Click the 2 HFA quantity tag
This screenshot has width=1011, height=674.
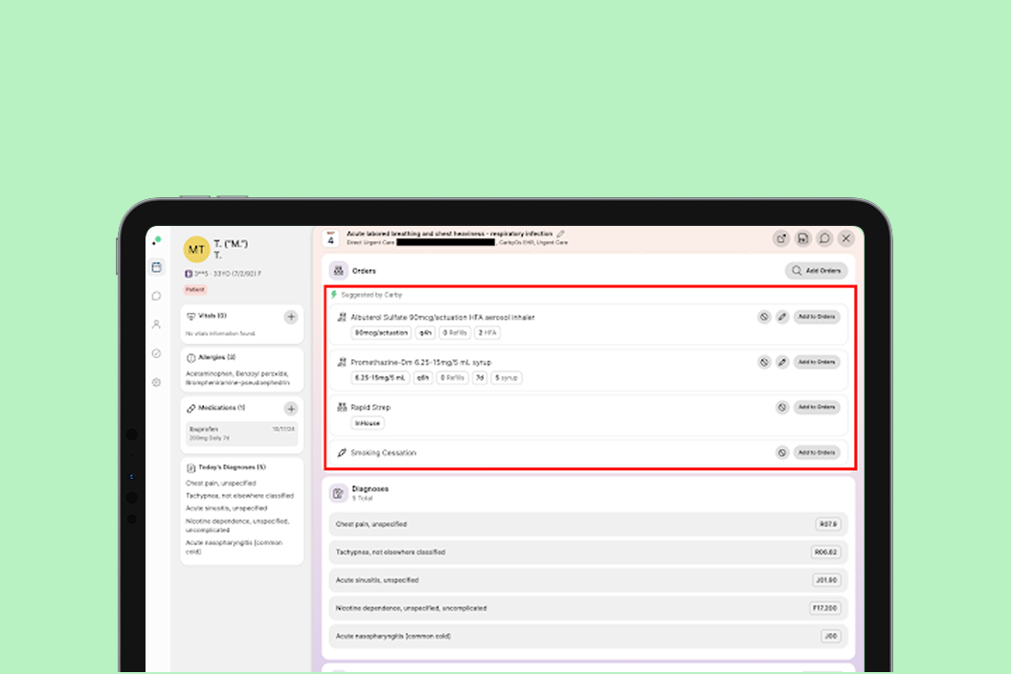(x=487, y=333)
